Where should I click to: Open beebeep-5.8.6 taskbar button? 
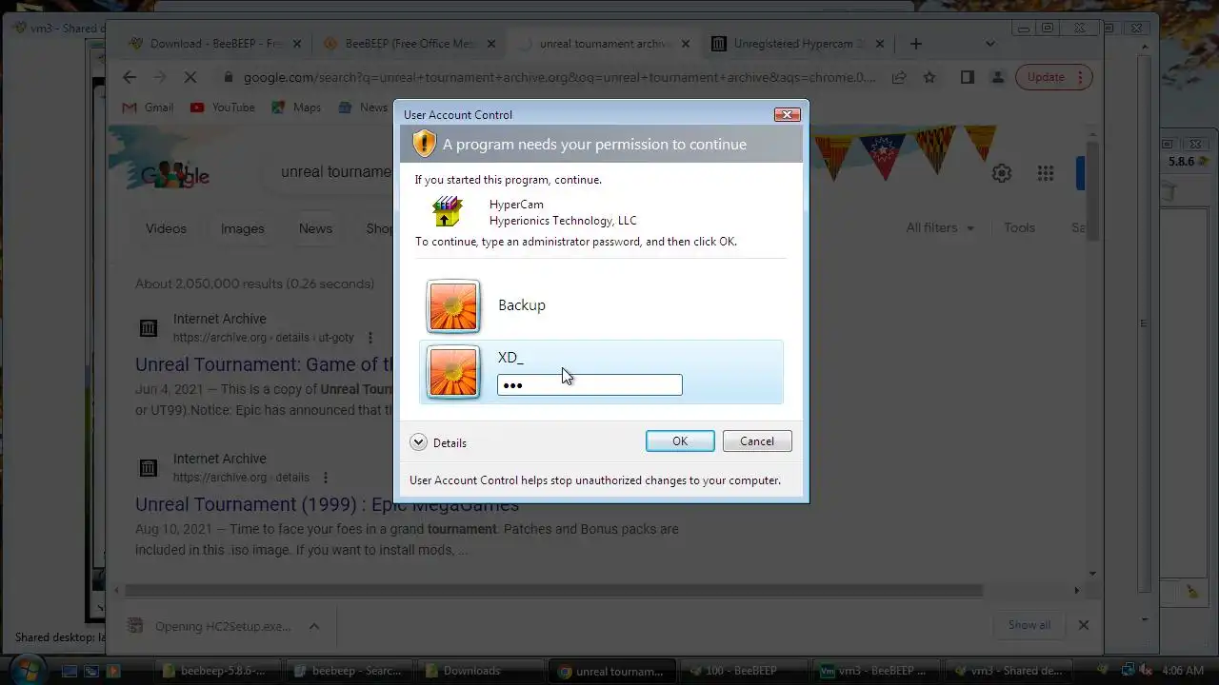pos(217,671)
